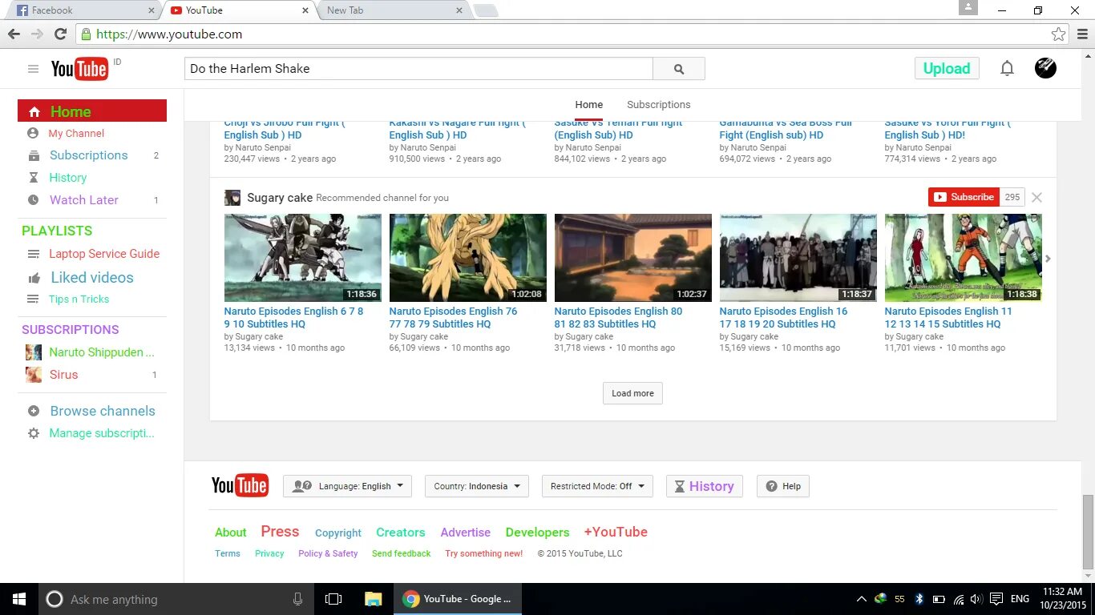Click the Cortana microphone icon

297,599
